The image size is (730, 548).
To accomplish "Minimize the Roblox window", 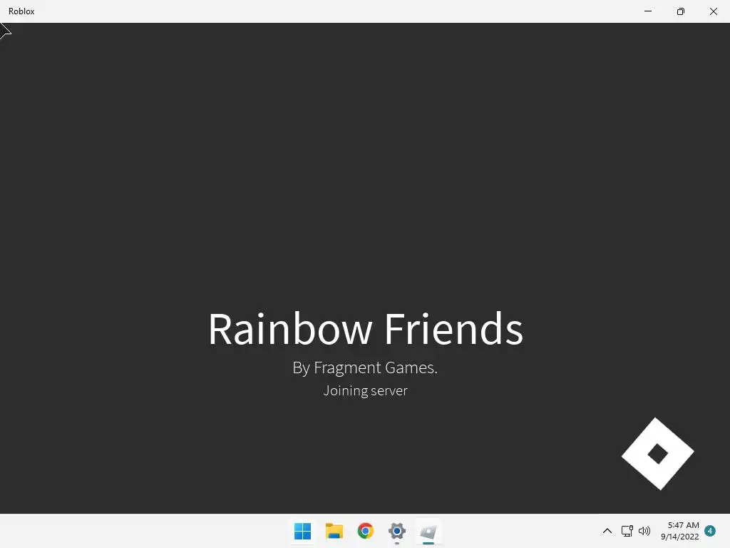I will [x=647, y=11].
